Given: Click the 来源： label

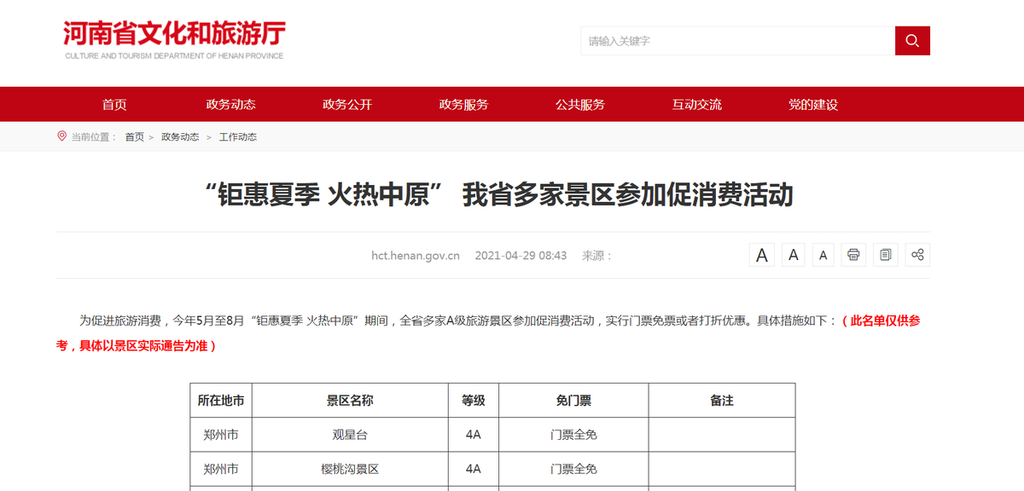Looking at the screenshot, I should [597, 256].
